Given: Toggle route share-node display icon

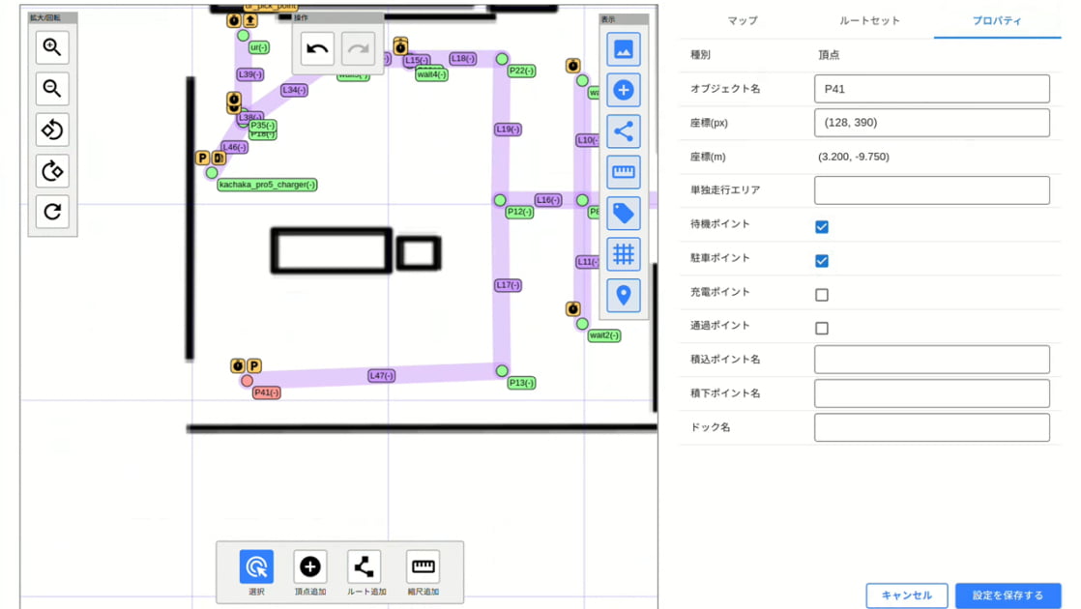Looking at the screenshot, I should [624, 130].
